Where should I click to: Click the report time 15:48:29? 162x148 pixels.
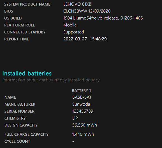point(98,39)
